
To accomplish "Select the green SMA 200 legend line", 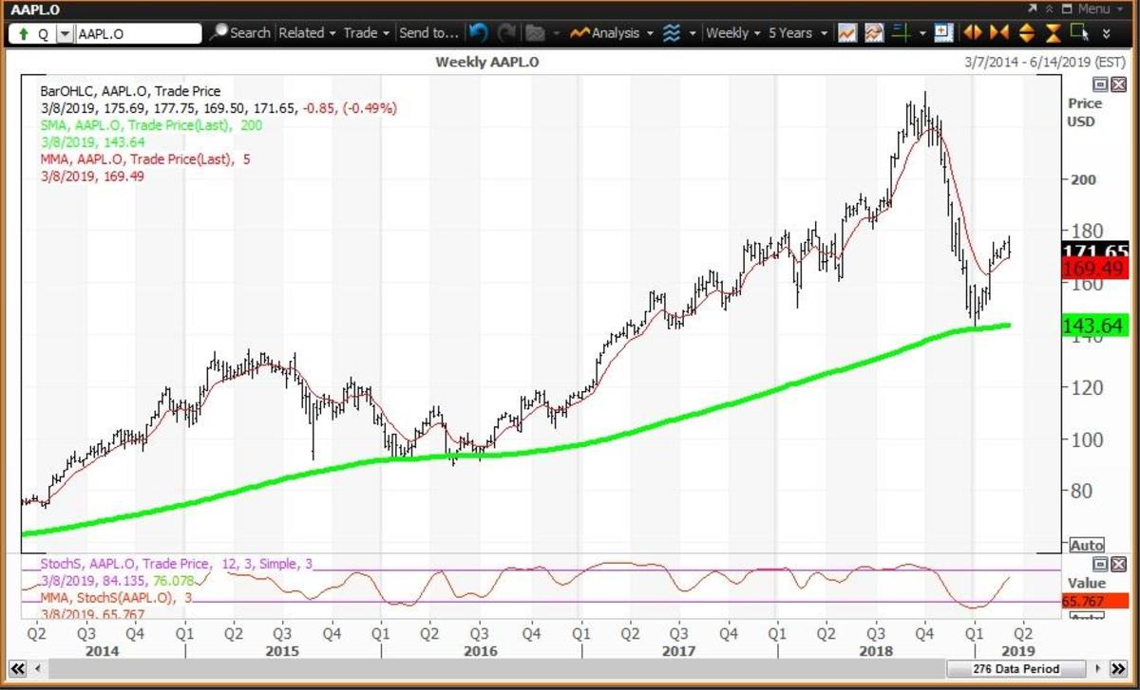I will [151, 124].
